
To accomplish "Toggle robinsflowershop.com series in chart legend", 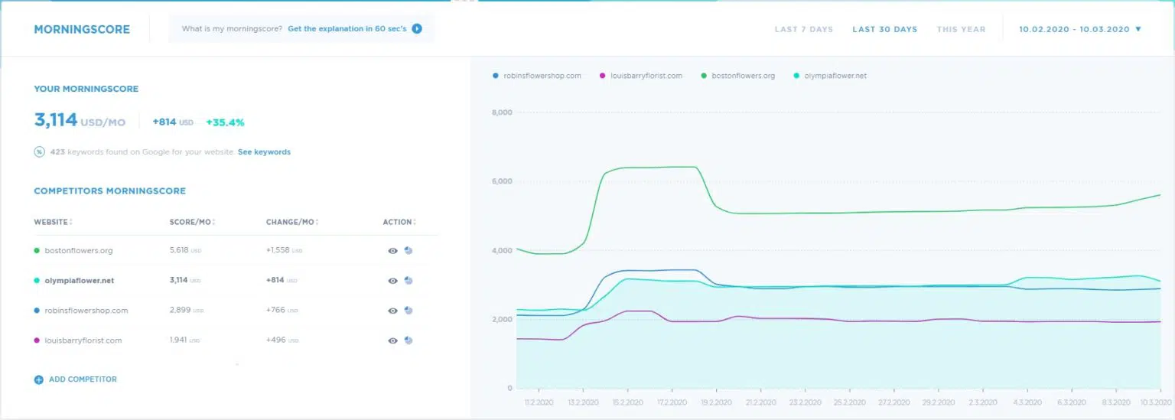I will [x=537, y=76].
